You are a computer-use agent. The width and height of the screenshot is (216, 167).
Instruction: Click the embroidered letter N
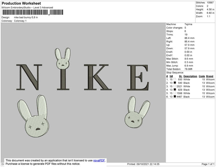(29, 77)
